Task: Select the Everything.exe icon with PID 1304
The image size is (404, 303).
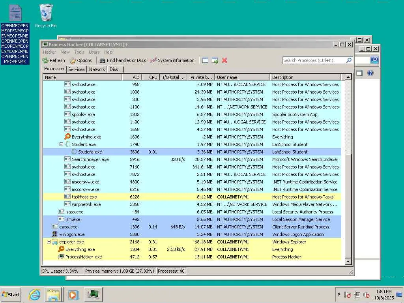Action: (61, 249)
